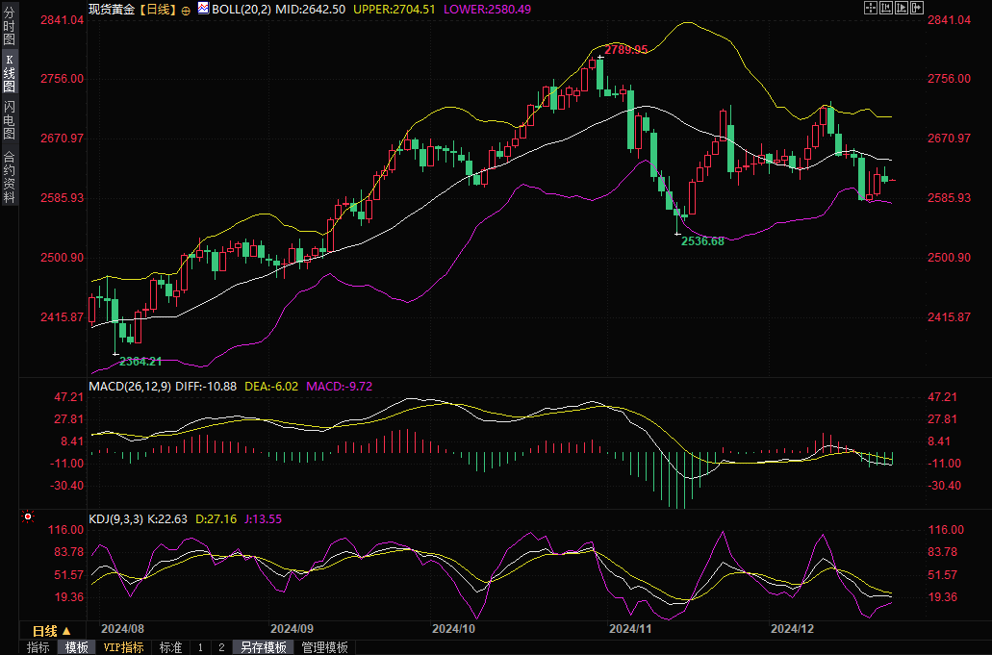Open 合约资料 in left sidebar
992x655 pixels.
9,177
